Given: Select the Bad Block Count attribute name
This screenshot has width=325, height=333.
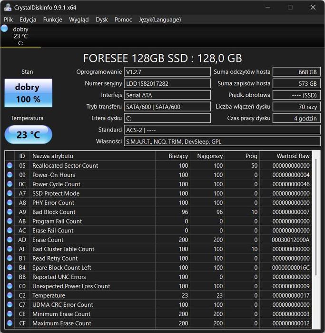Looking at the screenshot, I should 54,212.
